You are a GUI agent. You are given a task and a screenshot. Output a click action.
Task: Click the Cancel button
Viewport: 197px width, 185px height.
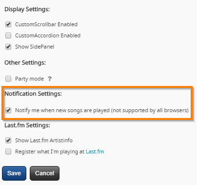(44, 173)
